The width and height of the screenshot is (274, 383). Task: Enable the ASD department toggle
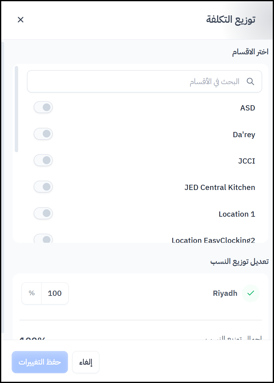pos(43,107)
